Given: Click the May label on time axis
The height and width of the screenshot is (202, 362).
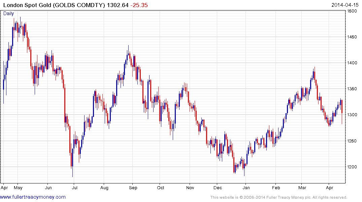Looking at the screenshot, I should point(18,188).
